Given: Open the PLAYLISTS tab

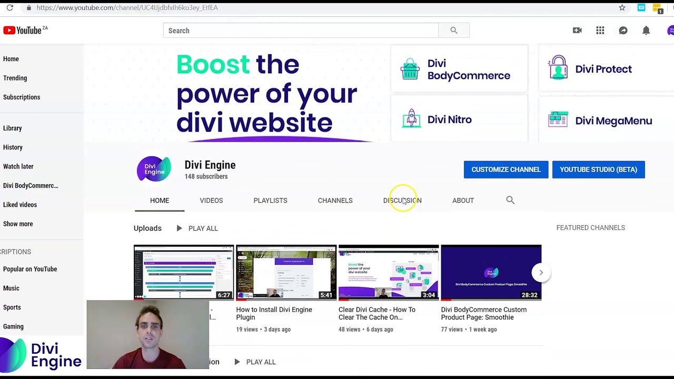Looking at the screenshot, I should pos(270,201).
